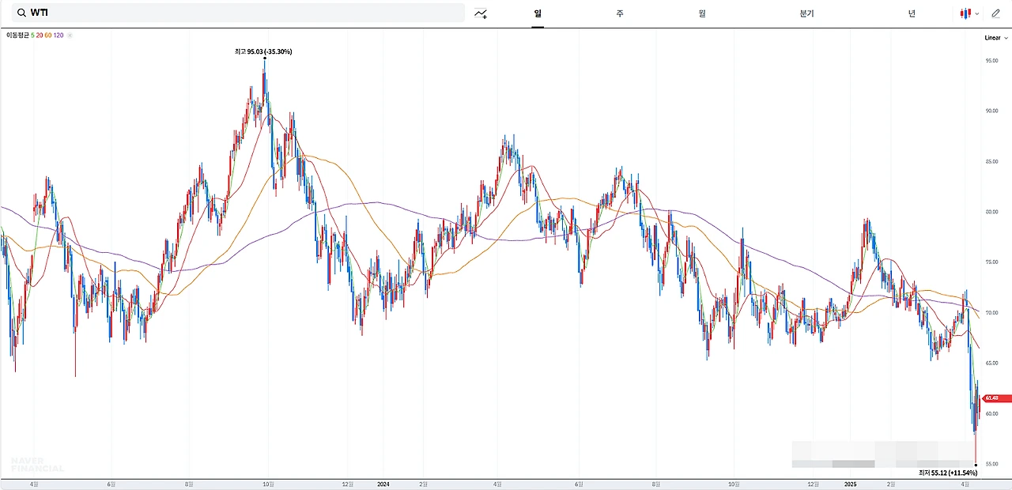Viewport: 1012px width, 490px height.
Task: Remove the 이동평균 indicator with x
Action: 70,36
